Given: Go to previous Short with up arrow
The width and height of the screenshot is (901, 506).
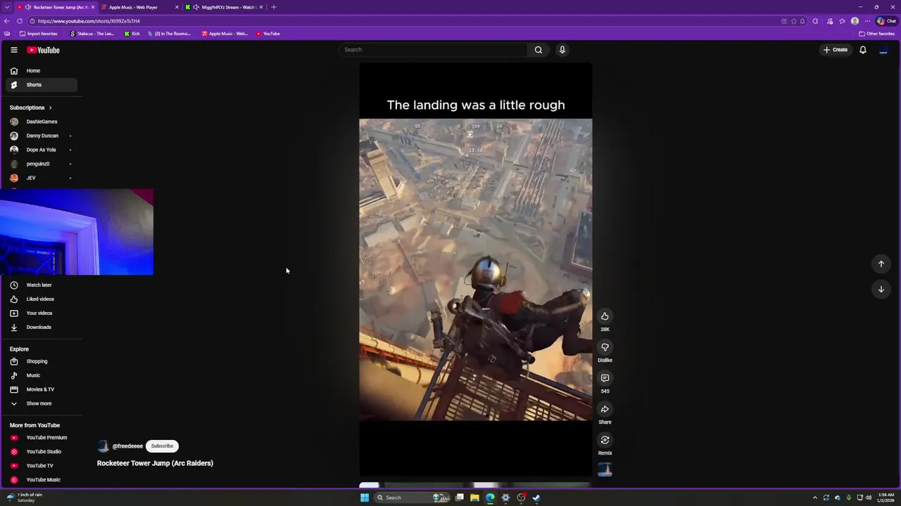Looking at the screenshot, I should click(x=881, y=264).
